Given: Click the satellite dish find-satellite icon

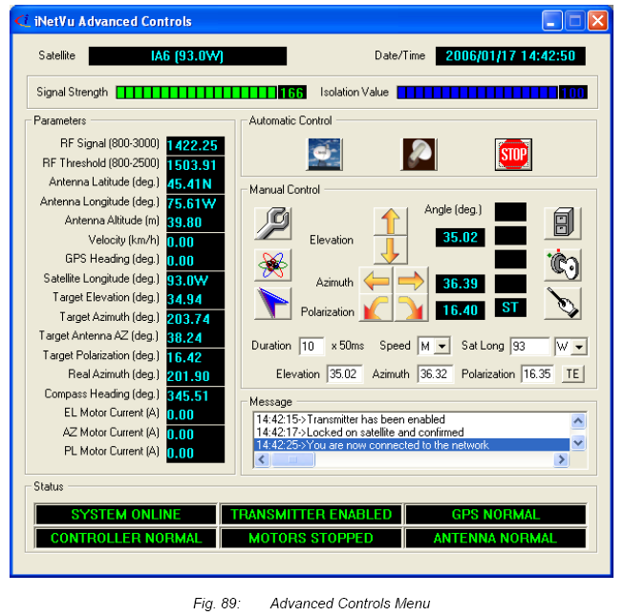Looking at the screenshot, I should click(x=324, y=155).
